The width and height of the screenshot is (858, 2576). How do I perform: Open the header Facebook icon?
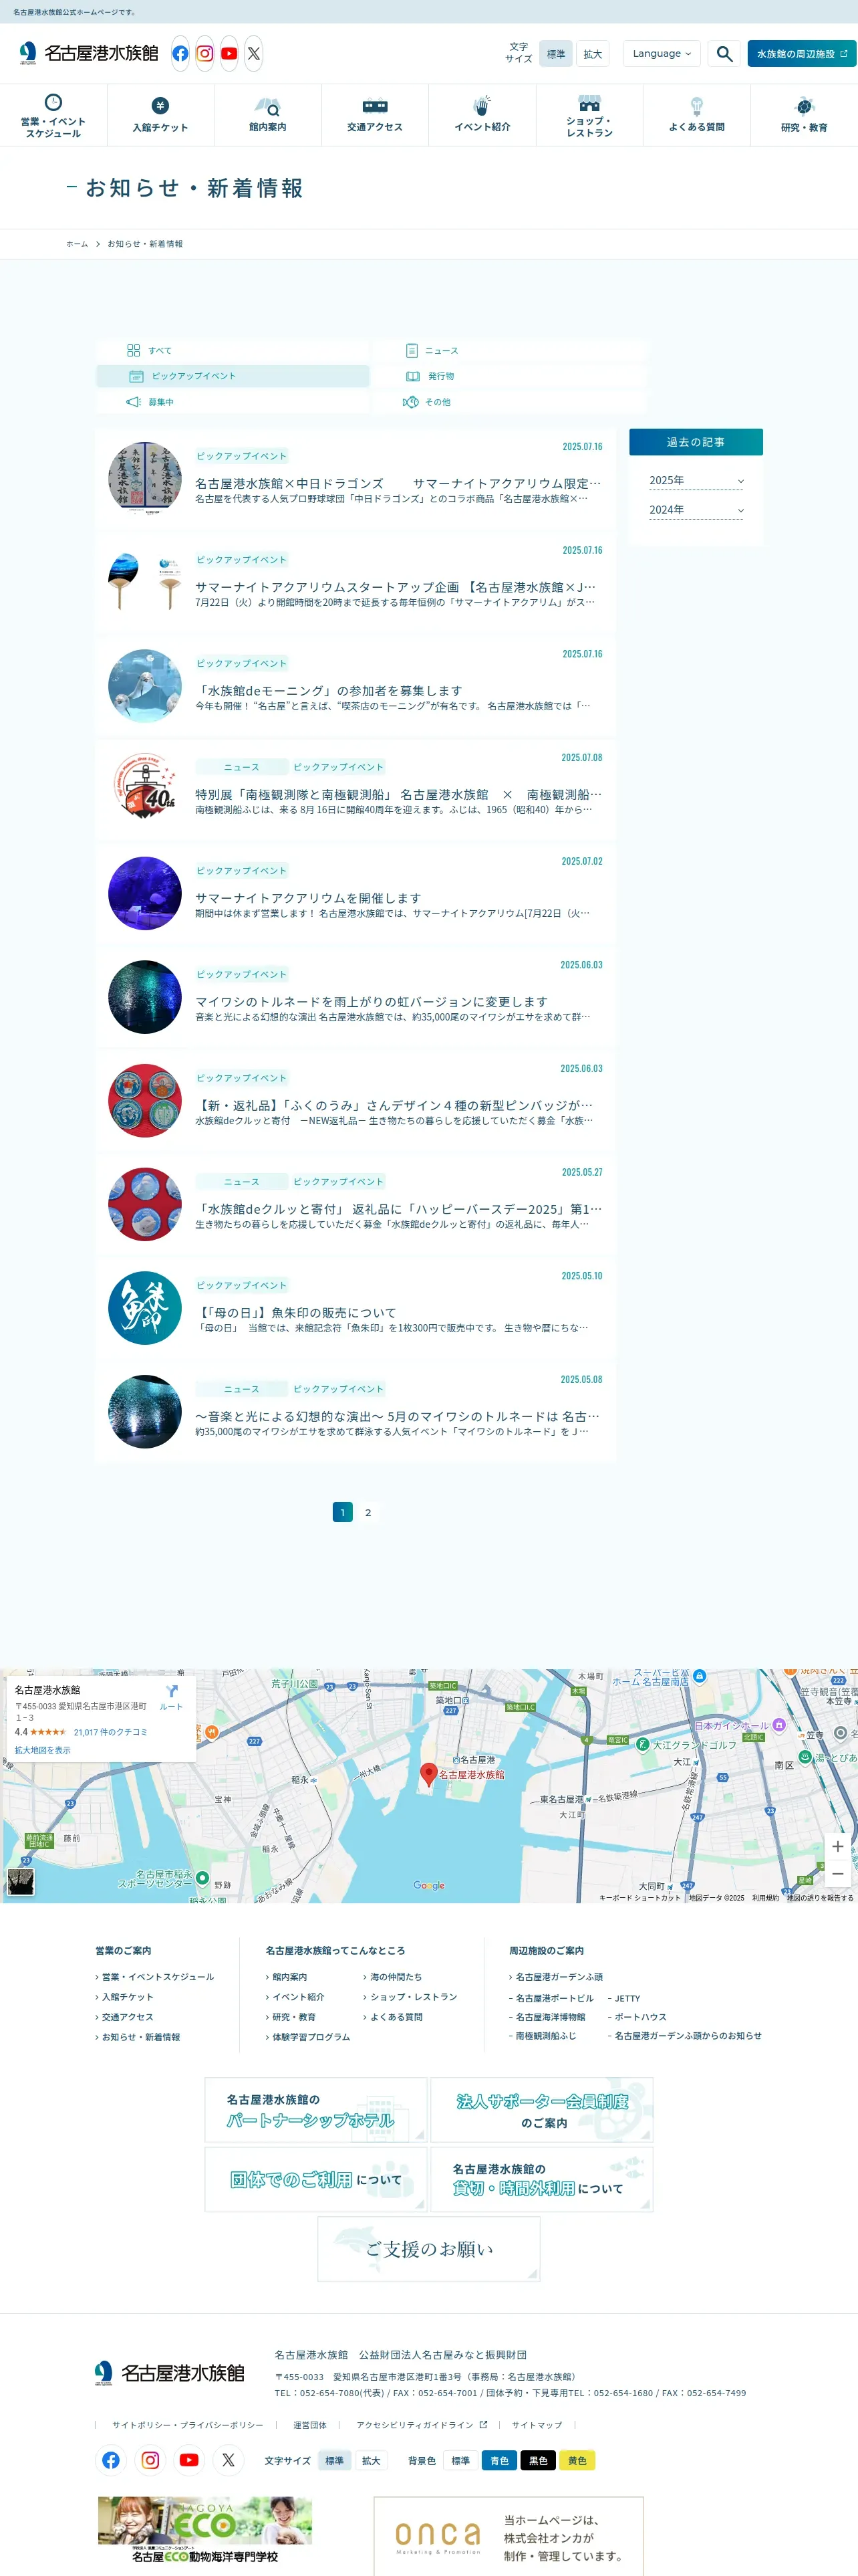tap(180, 54)
